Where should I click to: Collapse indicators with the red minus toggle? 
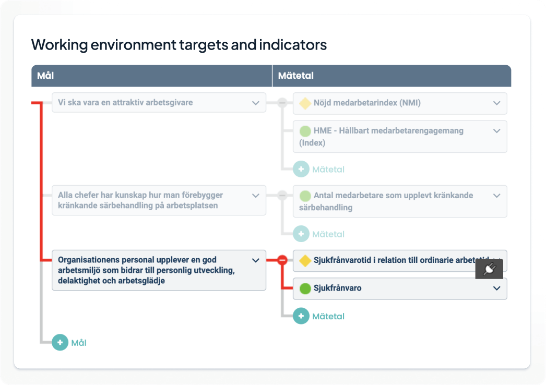coord(282,260)
